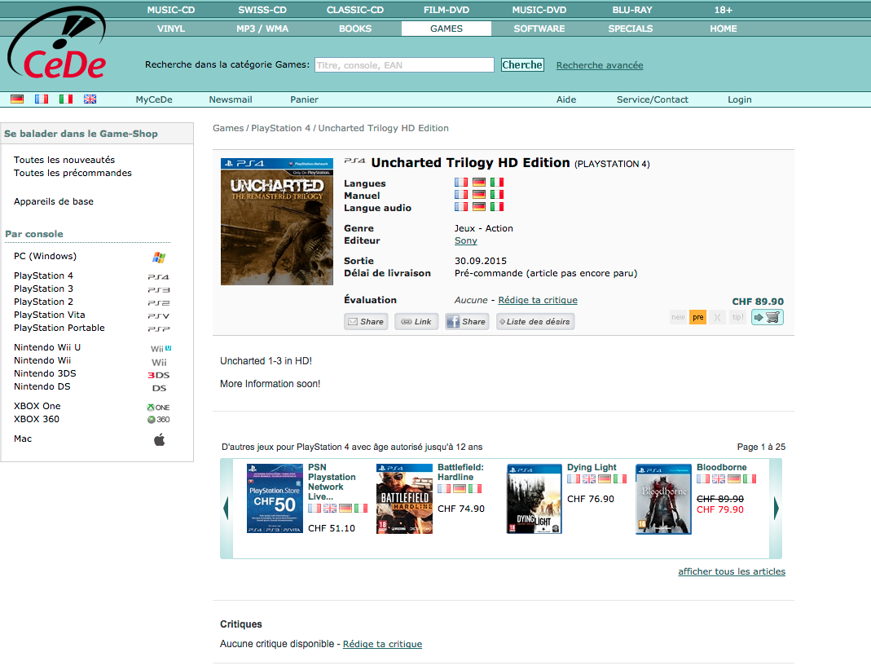Open the GAMES category tab
871x670 pixels.
[446, 29]
